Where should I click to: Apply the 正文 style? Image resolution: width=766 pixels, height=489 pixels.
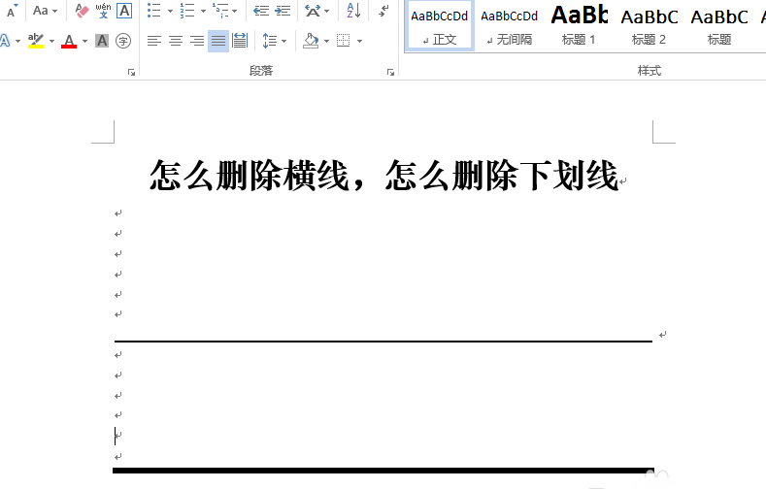(439, 26)
